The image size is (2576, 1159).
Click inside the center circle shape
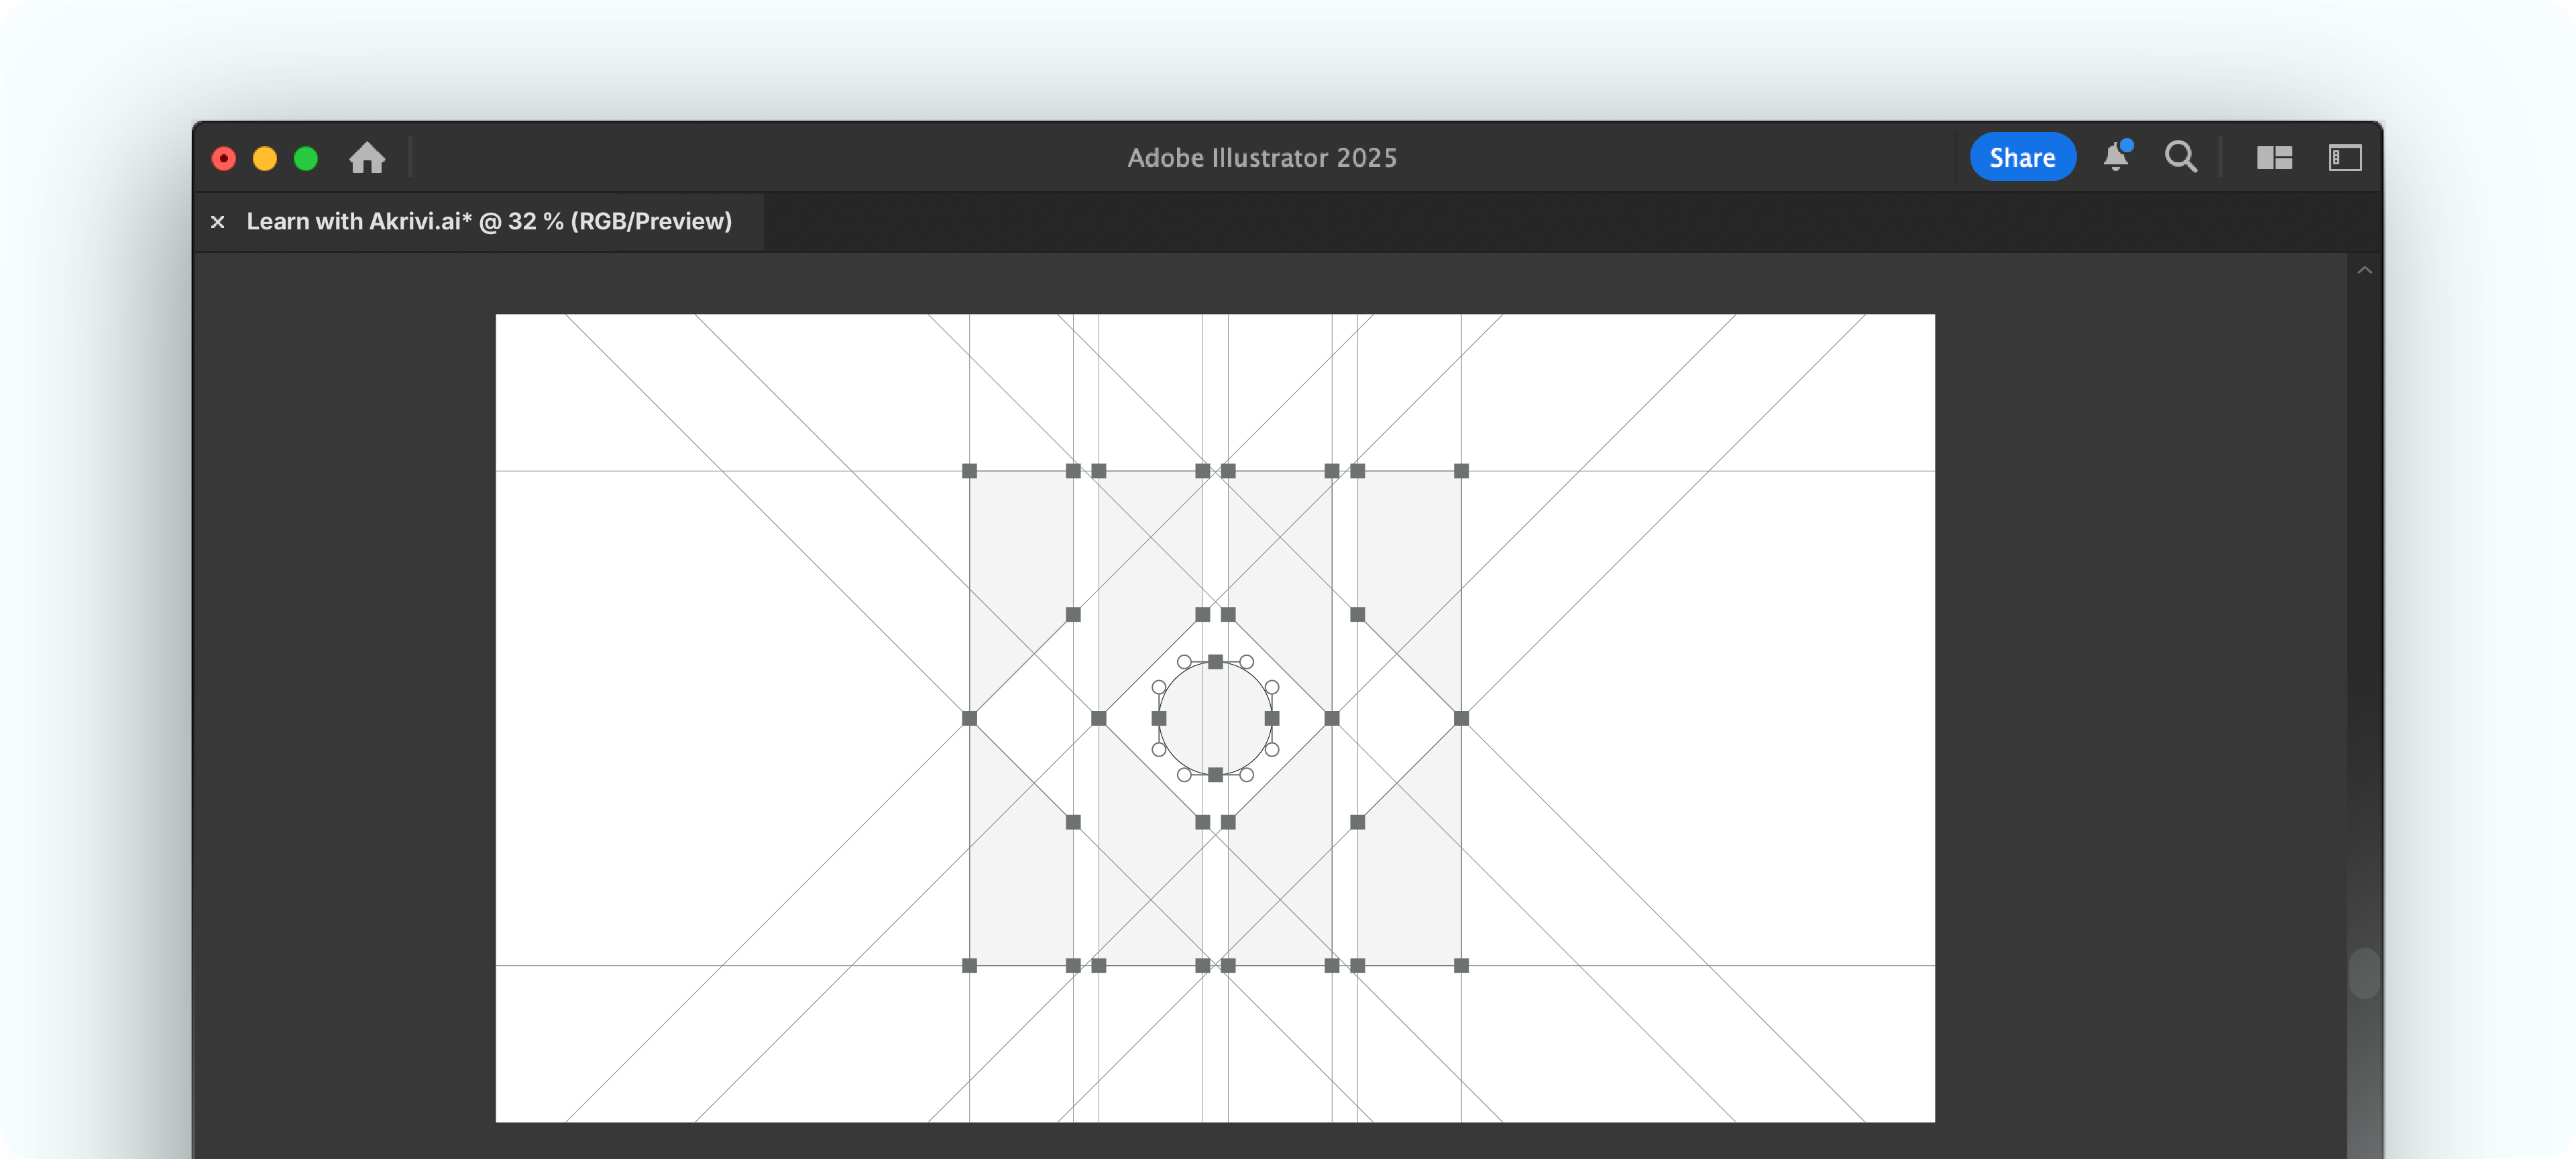(x=1215, y=718)
